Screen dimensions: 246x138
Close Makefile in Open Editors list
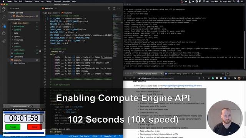[11, 16]
